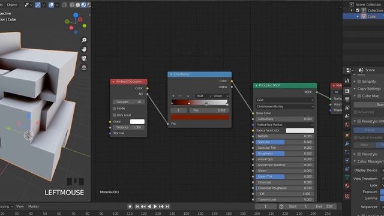
Task: Open the Object menu in viewport header
Action: tap(12, 5)
